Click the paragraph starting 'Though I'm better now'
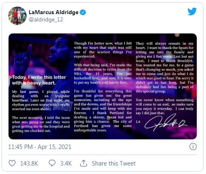Viewport: 206px width, 174px height. (x=103, y=50)
